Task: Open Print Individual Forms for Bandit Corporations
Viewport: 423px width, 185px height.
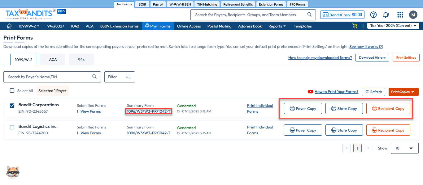Action: (x=260, y=108)
